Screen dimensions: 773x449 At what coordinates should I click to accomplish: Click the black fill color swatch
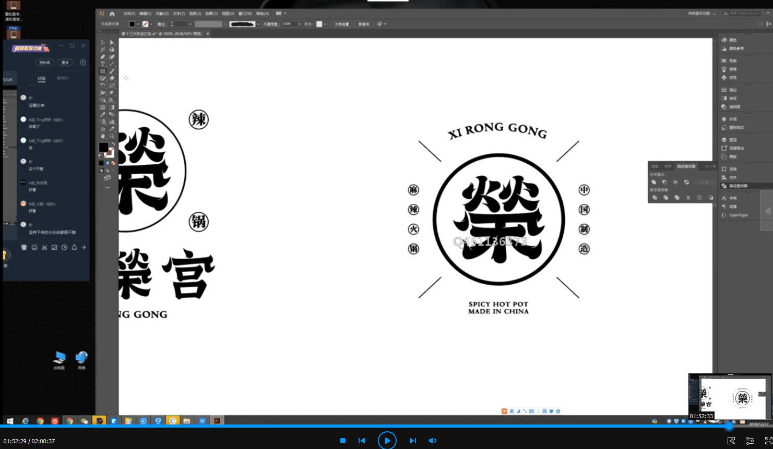103,147
